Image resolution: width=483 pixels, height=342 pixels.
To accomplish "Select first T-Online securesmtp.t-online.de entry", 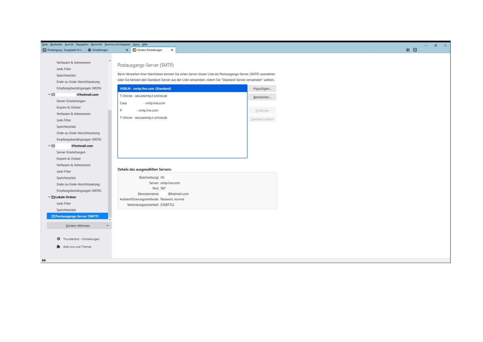I will [182, 96].
